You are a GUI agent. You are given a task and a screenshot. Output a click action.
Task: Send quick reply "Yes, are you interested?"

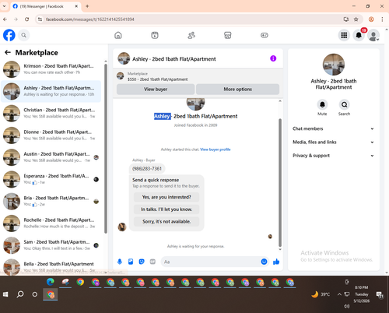coord(166,197)
